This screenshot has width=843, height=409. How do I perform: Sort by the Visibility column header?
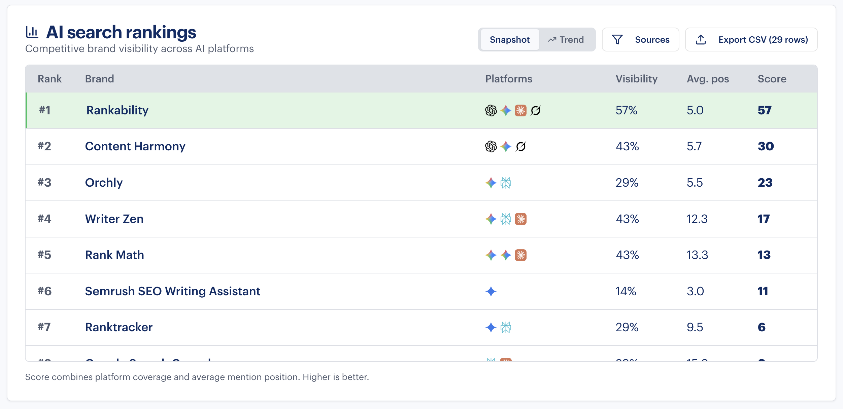(636, 79)
